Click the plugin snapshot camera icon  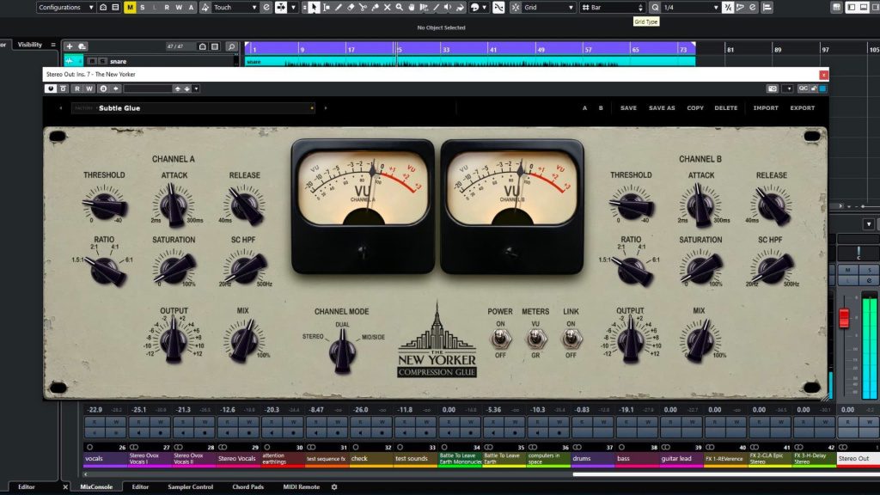click(x=773, y=89)
